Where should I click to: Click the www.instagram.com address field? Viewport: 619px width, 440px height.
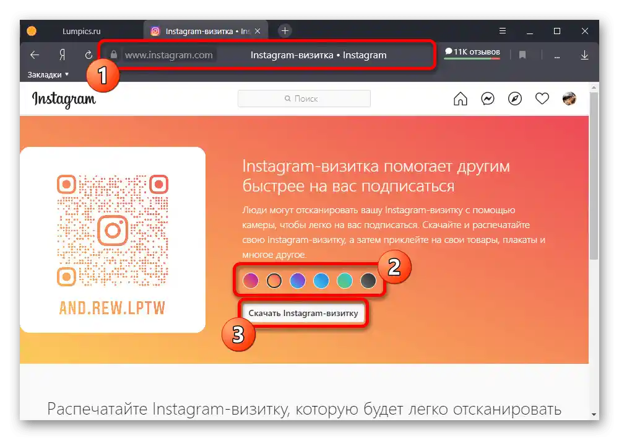pos(169,55)
